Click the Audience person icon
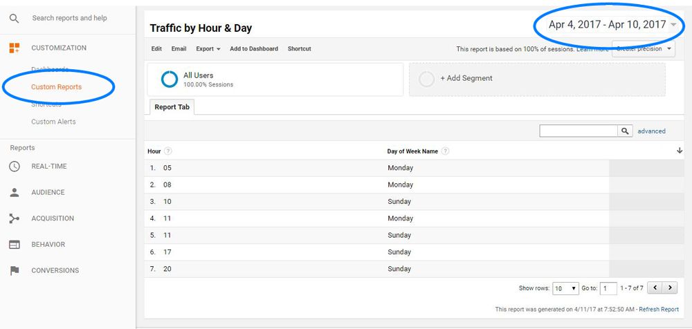 click(x=14, y=193)
